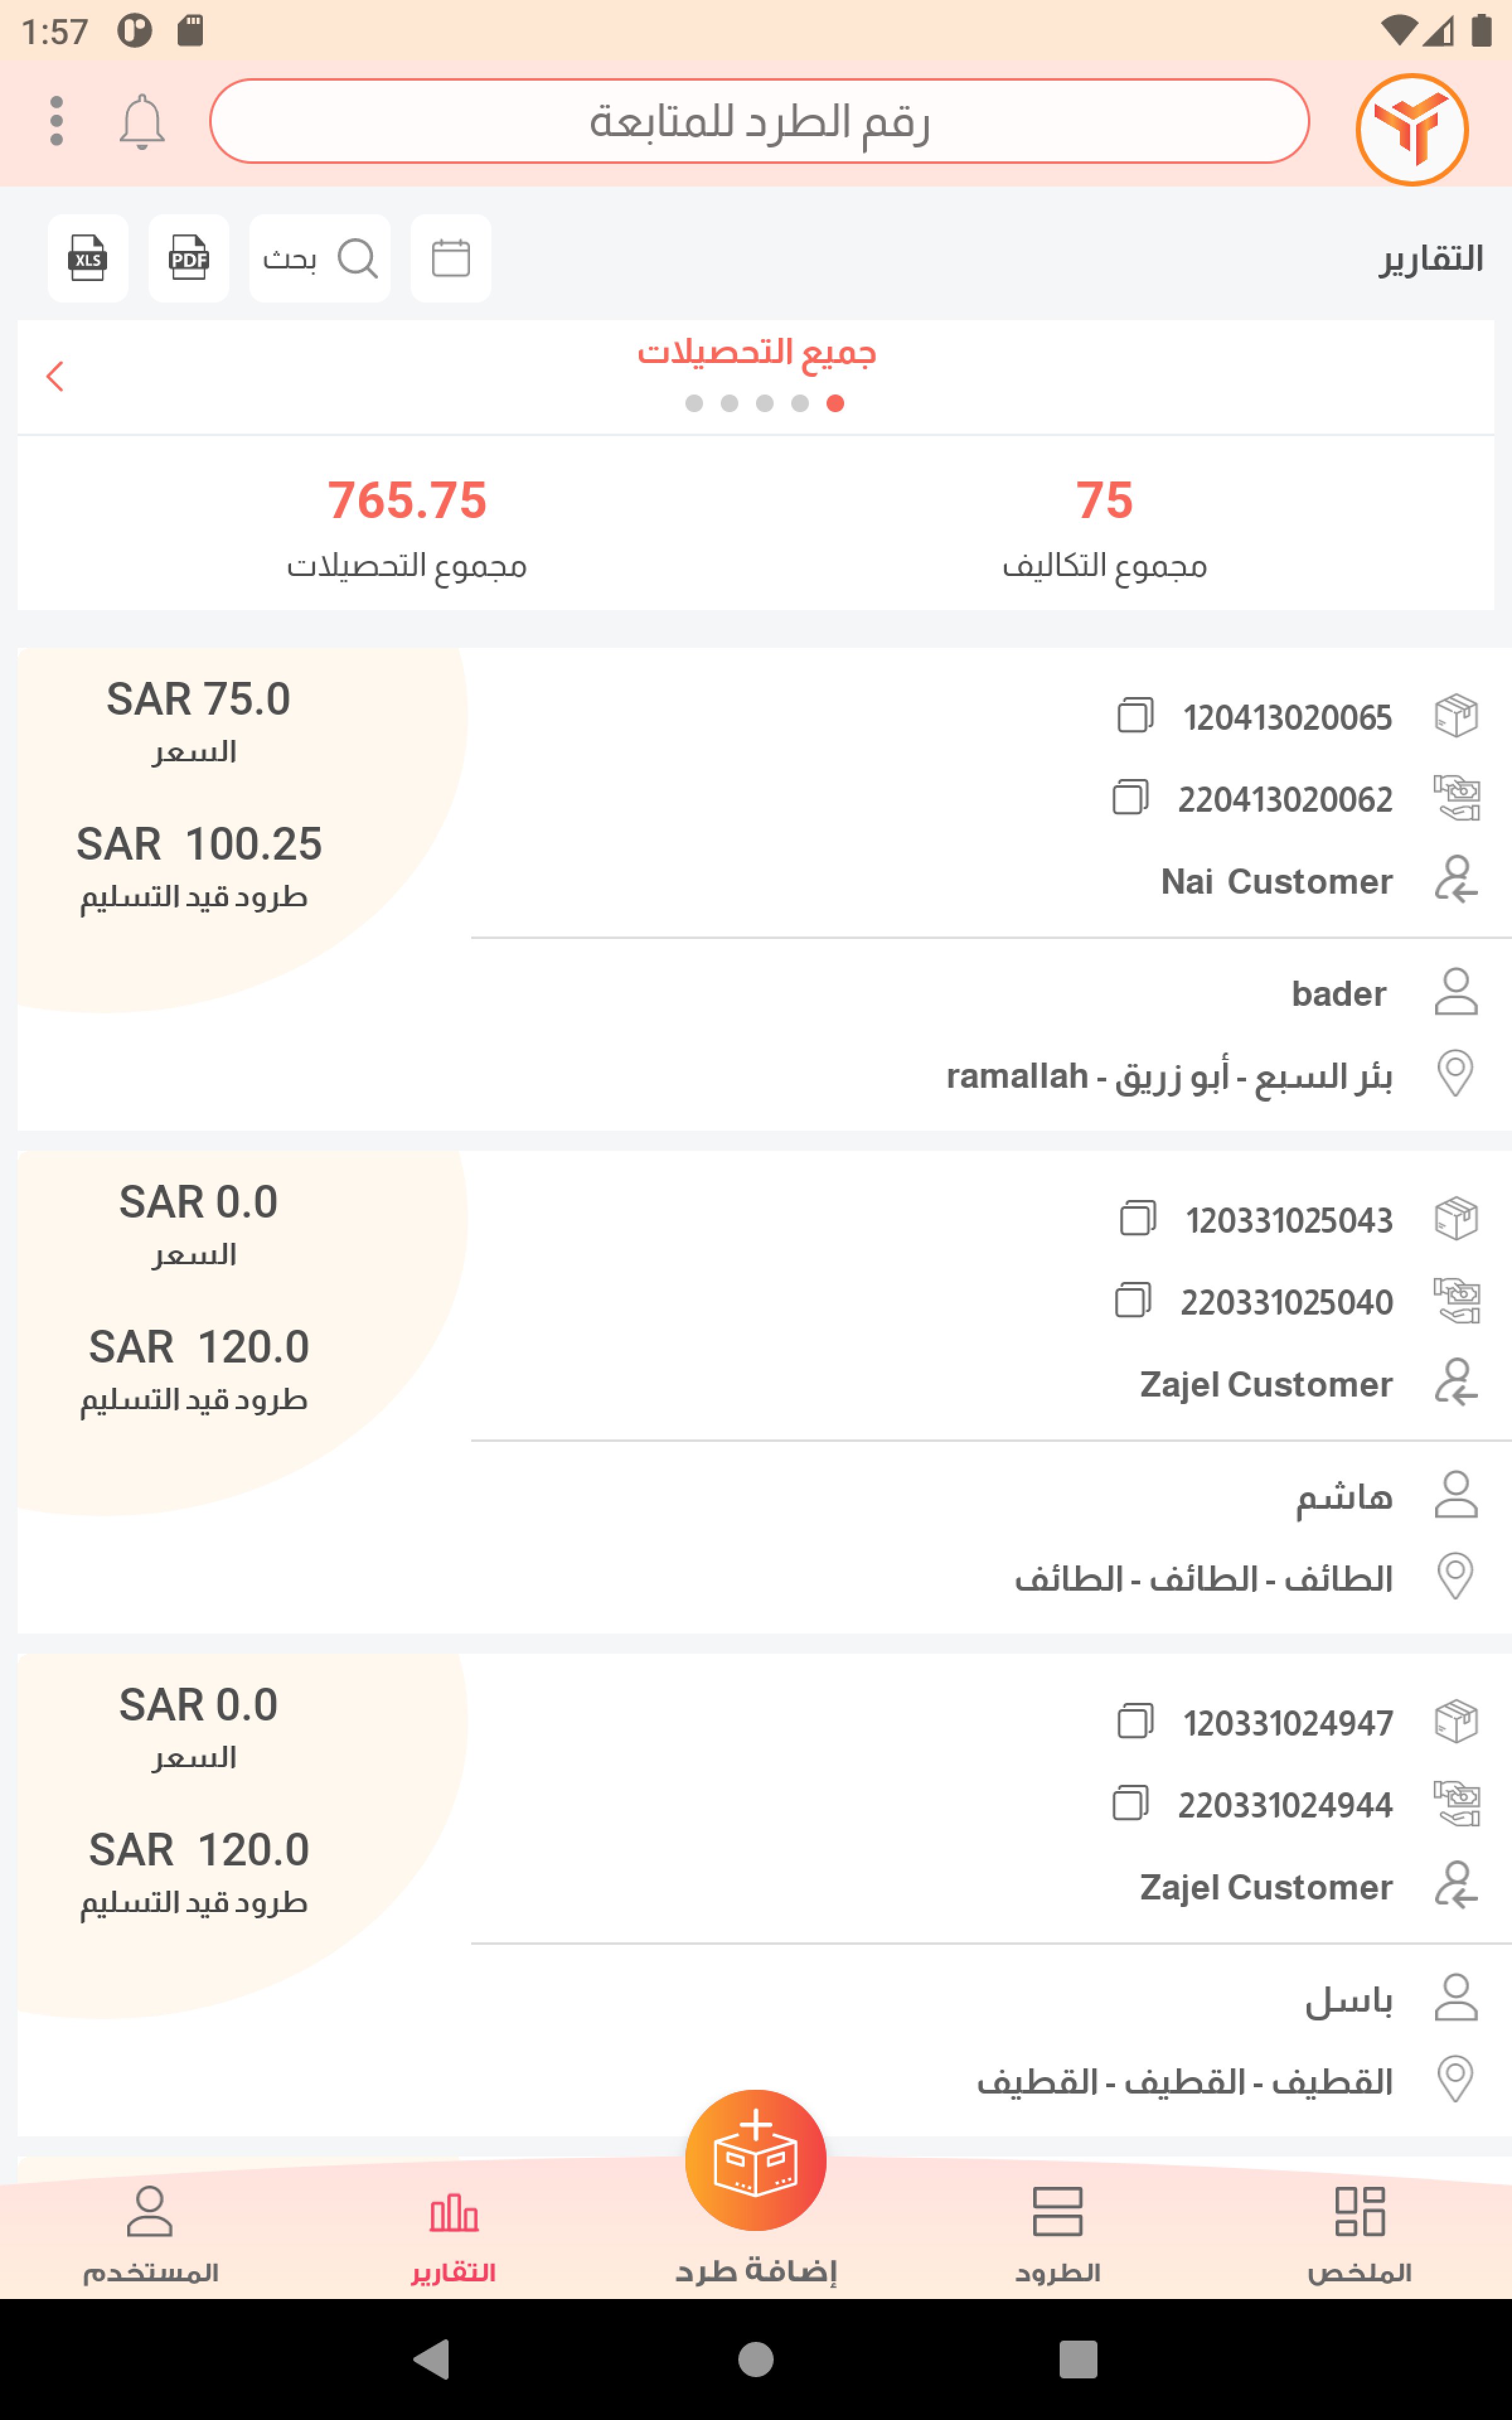
Task: Export report as PDF file
Action: [188, 258]
